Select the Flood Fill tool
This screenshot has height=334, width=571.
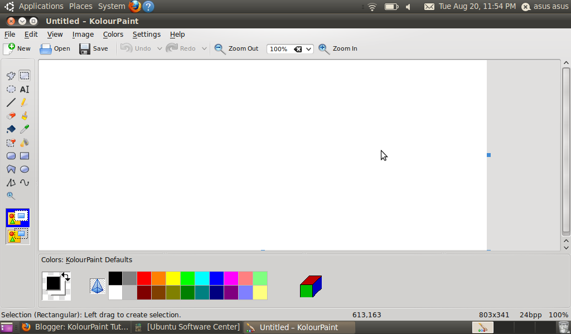click(x=10, y=129)
